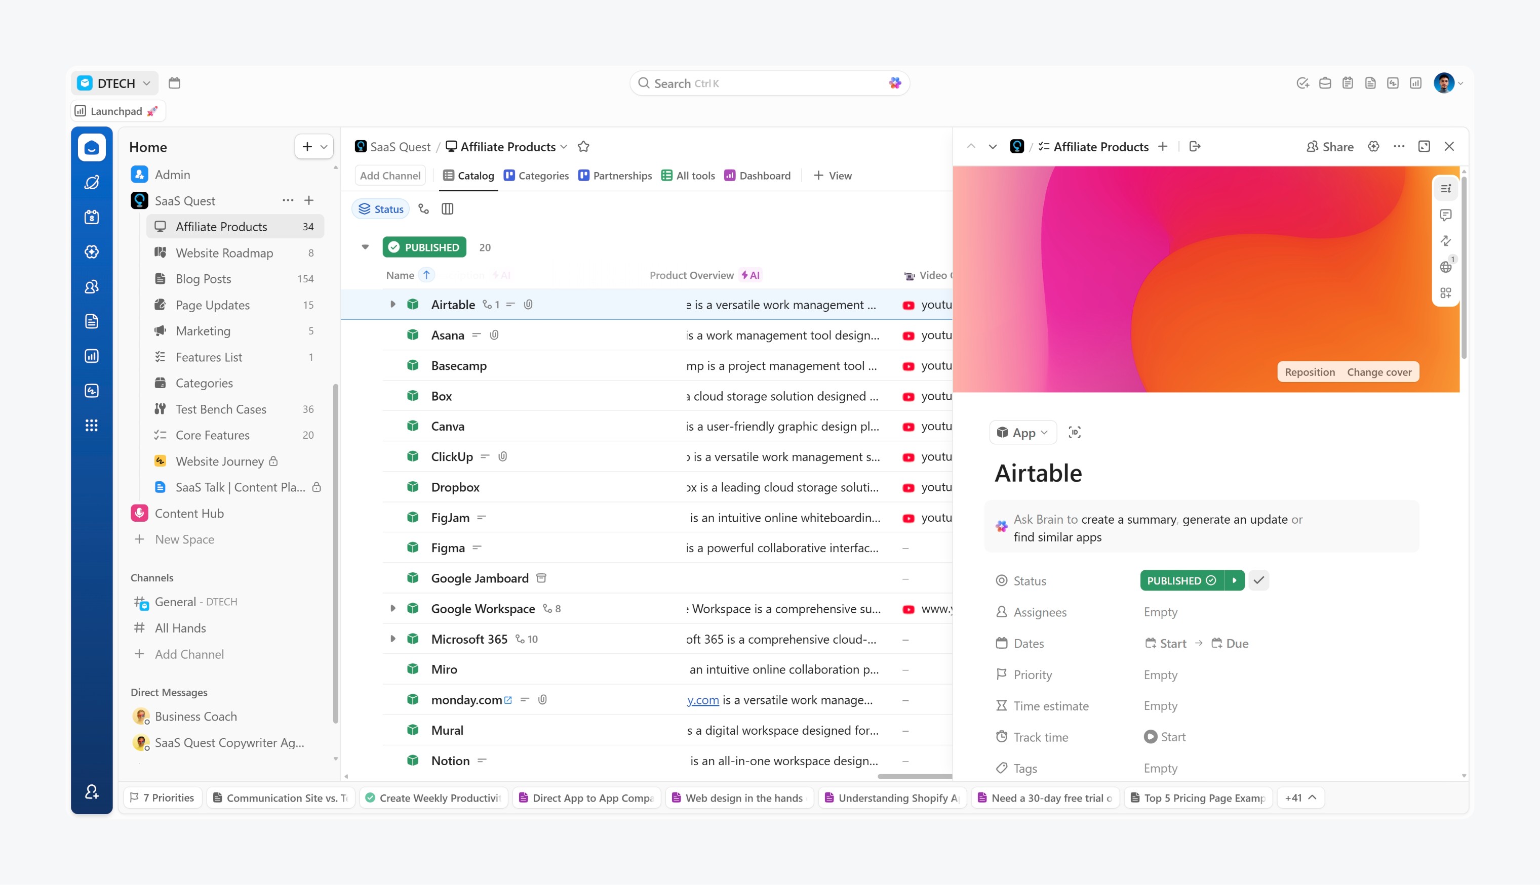Open the dashboards icon in the left blue sidebar
This screenshot has width=1540, height=885.
[x=92, y=356]
